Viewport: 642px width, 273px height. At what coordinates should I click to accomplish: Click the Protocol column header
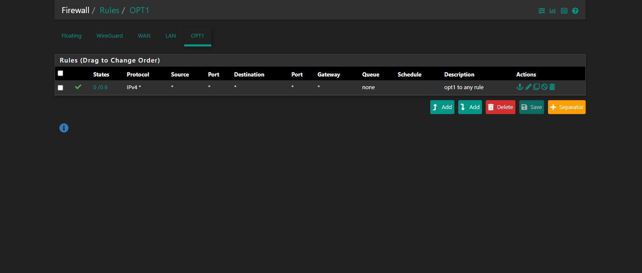tap(138, 74)
